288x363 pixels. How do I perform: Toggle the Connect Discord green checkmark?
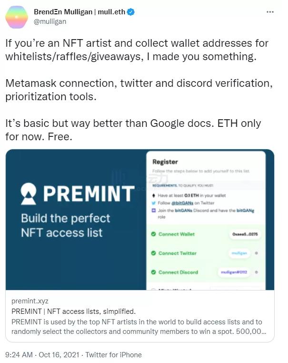pyautogui.click(x=153, y=272)
